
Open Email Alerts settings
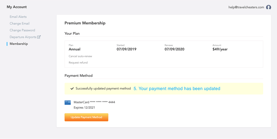(18, 17)
